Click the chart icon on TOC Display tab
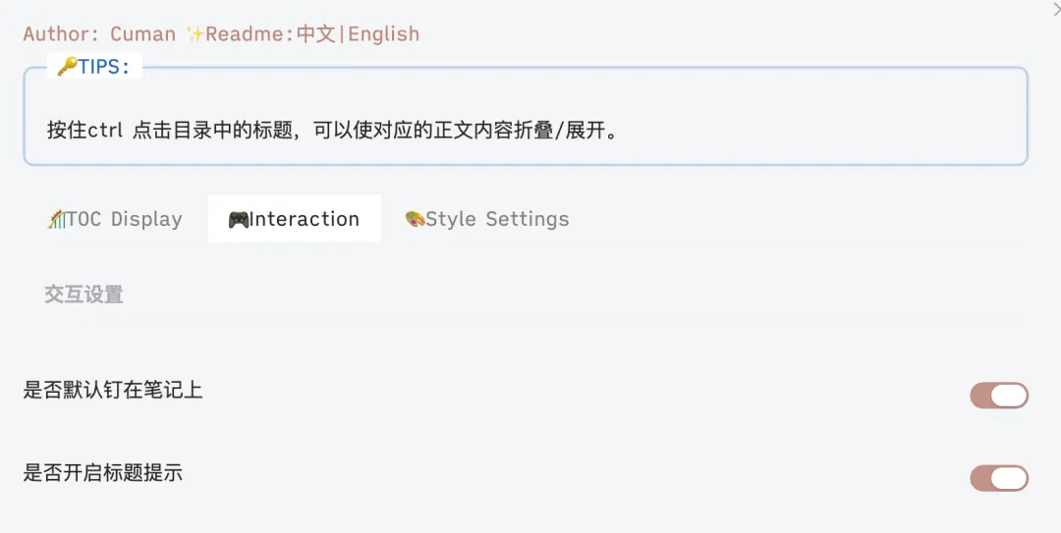Viewport: 1061px width, 533px height. tap(55, 219)
